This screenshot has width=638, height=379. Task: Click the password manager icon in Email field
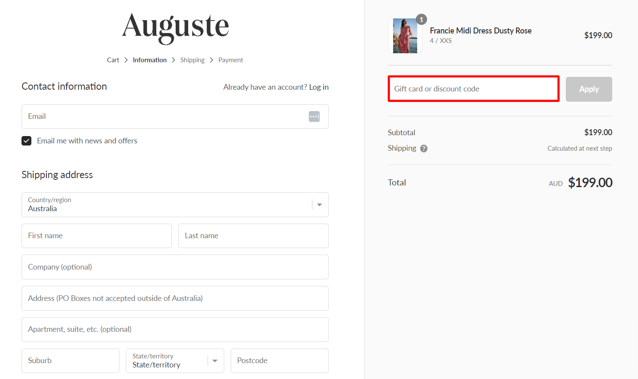tap(314, 116)
